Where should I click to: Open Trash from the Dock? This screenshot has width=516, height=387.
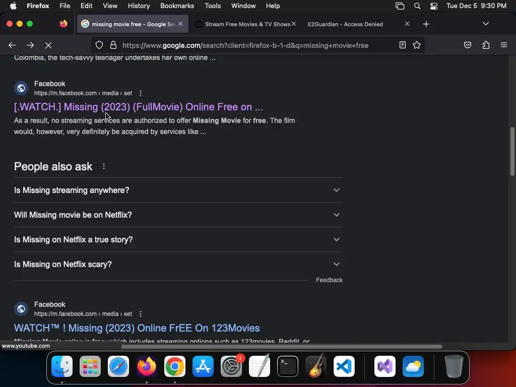pyautogui.click(x=454, y=366)
